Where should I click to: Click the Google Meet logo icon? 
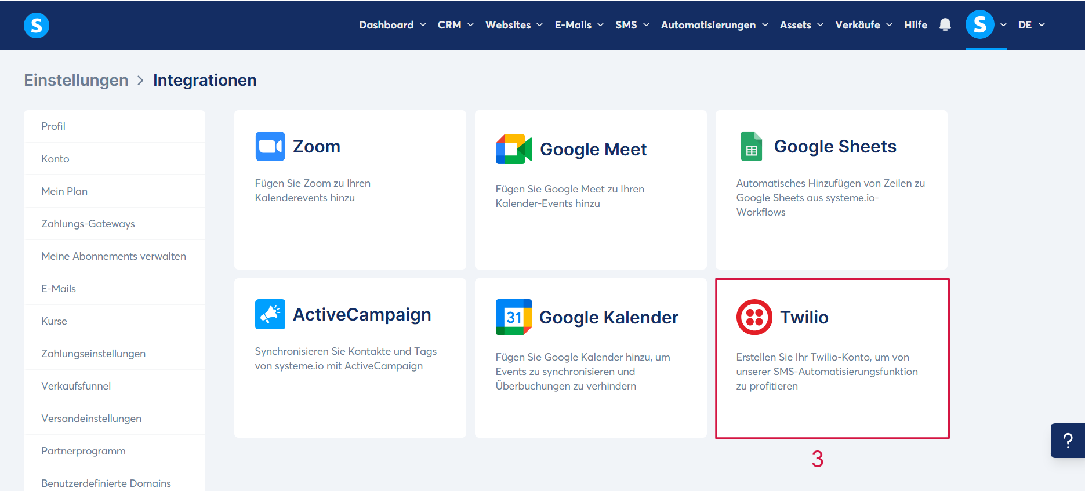tap(514, 149)
